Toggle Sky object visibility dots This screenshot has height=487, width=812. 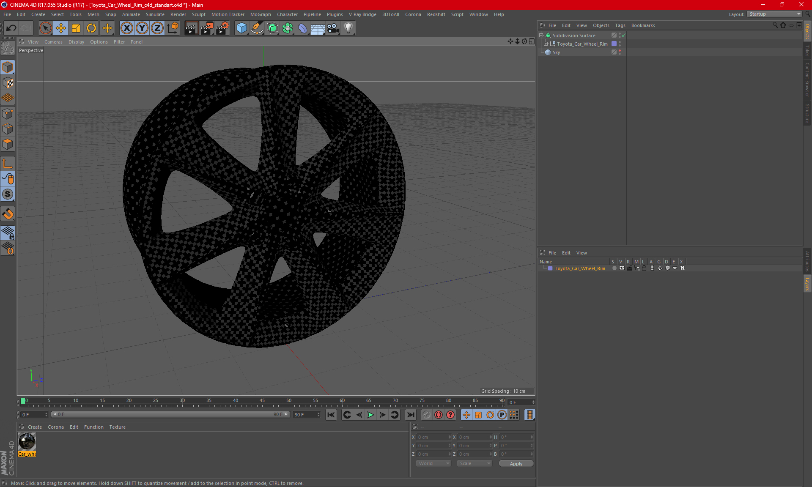620,52
